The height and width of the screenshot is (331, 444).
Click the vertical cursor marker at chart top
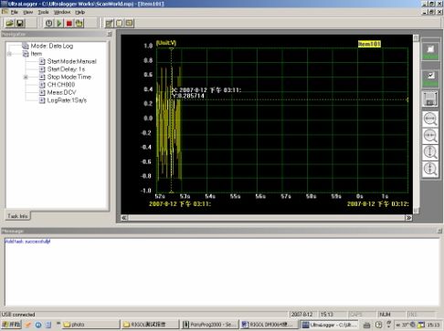click(172, 49)
